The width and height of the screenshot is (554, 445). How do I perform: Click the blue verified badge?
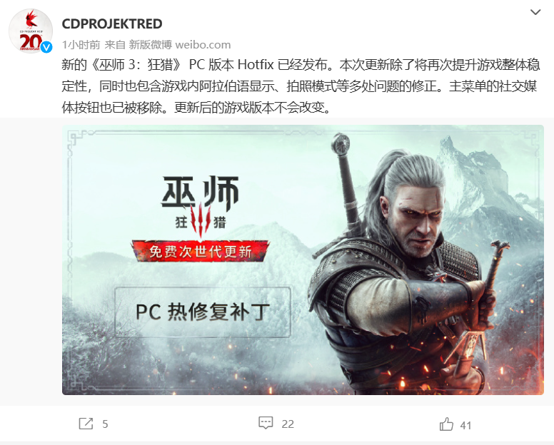[x=46, y=47]
